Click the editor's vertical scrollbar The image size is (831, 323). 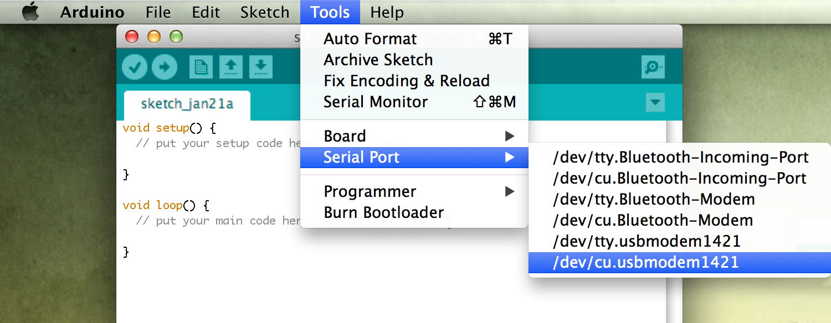674,221
